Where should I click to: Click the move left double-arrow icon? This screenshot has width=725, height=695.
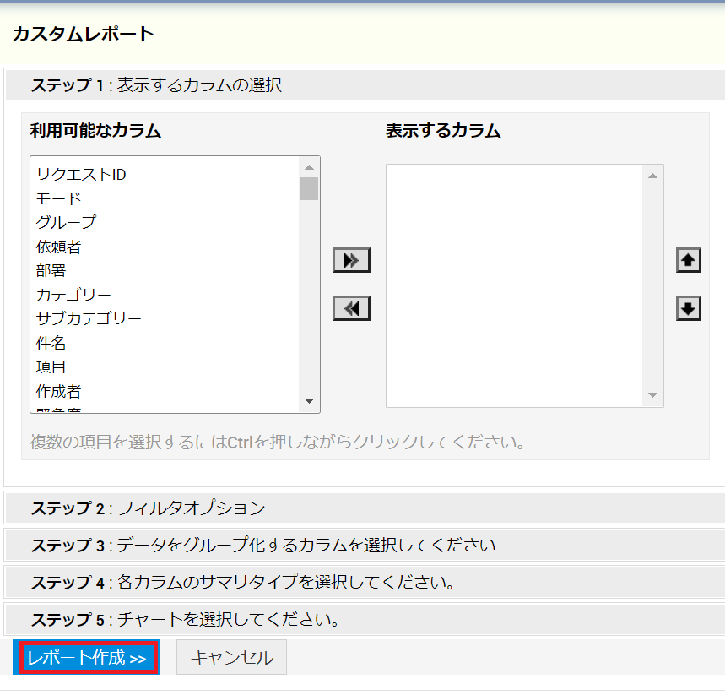[x=351, y=308]
